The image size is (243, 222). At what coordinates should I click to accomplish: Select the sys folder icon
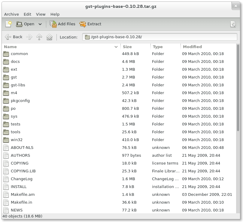click(x=6, y=116)
